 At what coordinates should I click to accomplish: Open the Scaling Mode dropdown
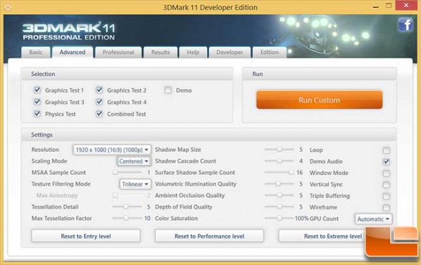tap(134, 161)
